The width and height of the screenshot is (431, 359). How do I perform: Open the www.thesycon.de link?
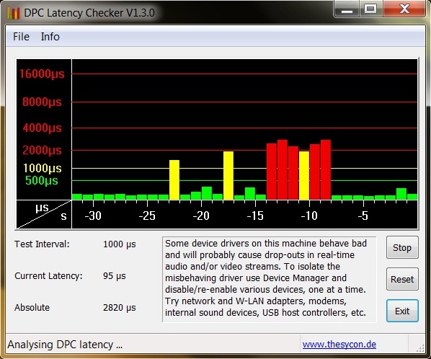point(339,344)
